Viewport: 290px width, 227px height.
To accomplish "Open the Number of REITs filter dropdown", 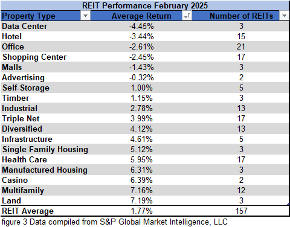I will point(284,16).
